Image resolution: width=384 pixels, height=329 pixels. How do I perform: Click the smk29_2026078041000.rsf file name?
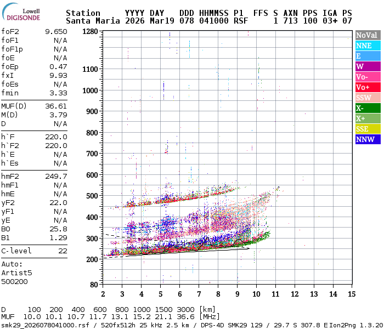(x=45, y=325)
